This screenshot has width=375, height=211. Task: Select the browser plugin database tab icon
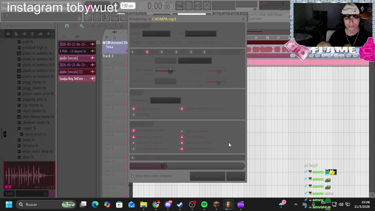coord(32,34)
